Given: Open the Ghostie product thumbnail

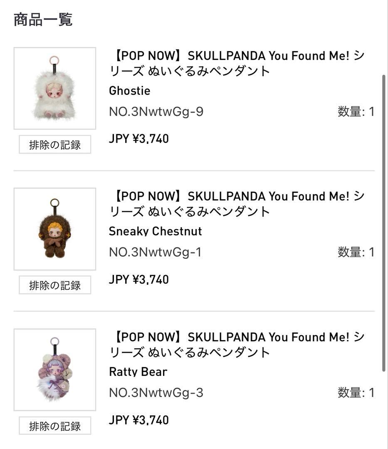Looking at the screenshot, I should [x=55, y=88].
